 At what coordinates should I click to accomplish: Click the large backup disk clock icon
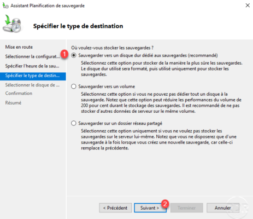[12, 24]
